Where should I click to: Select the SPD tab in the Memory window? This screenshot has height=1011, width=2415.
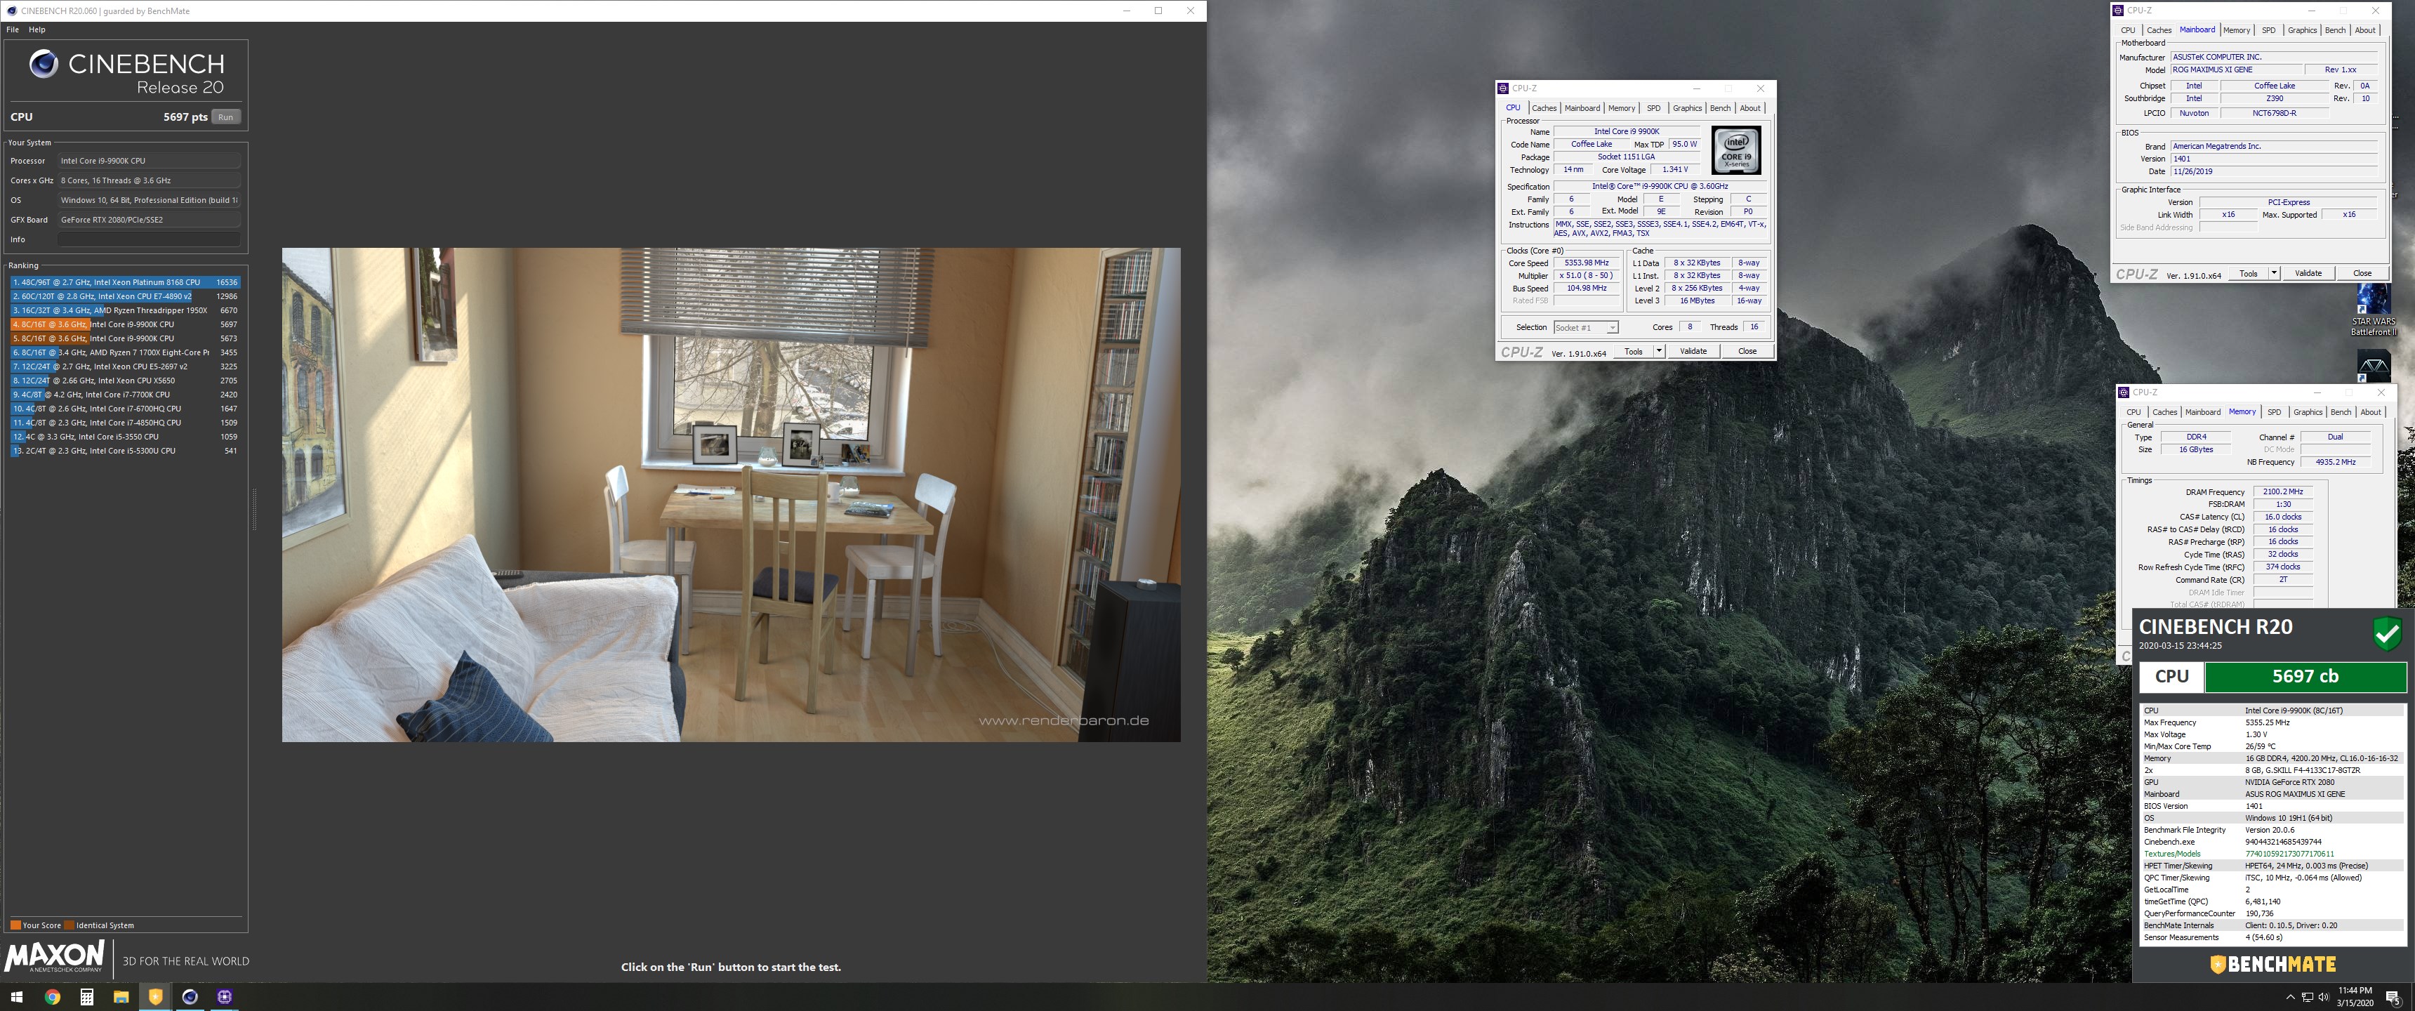click(x=2273, y=411)
